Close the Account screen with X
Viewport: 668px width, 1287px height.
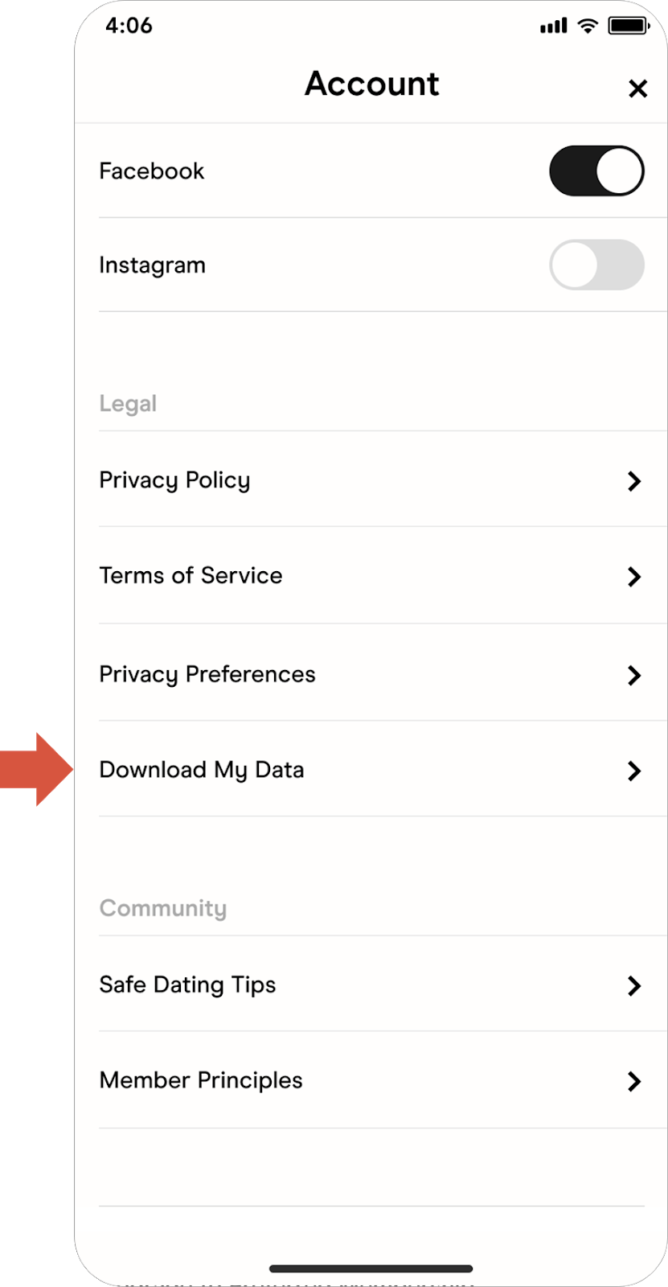(x=637, y=88)
